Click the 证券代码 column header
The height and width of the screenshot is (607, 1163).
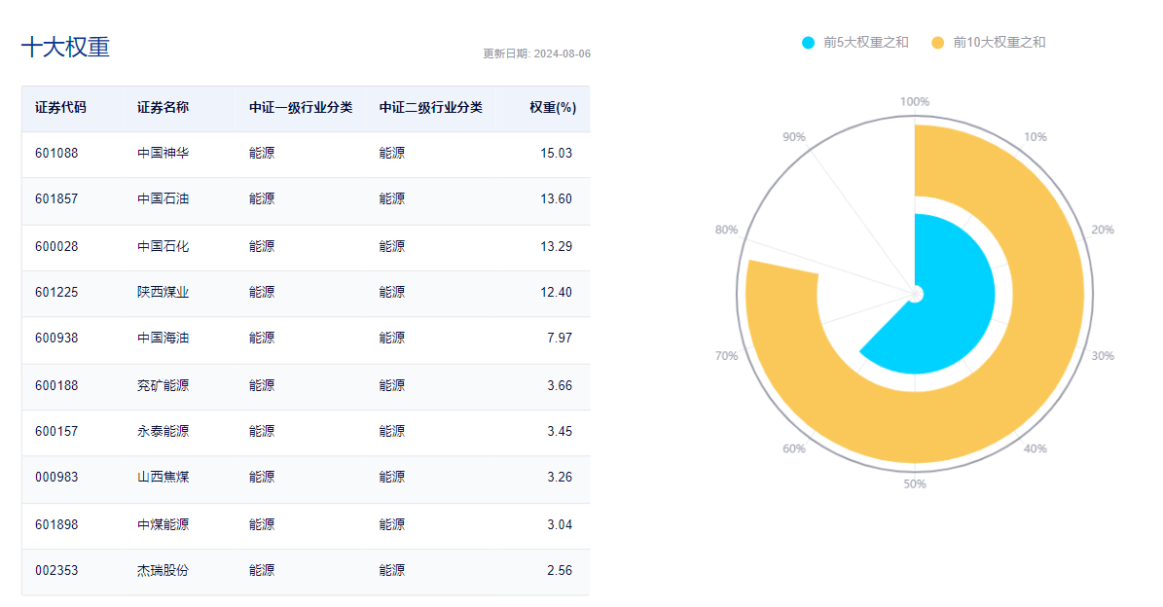click(x=60, y=108)
